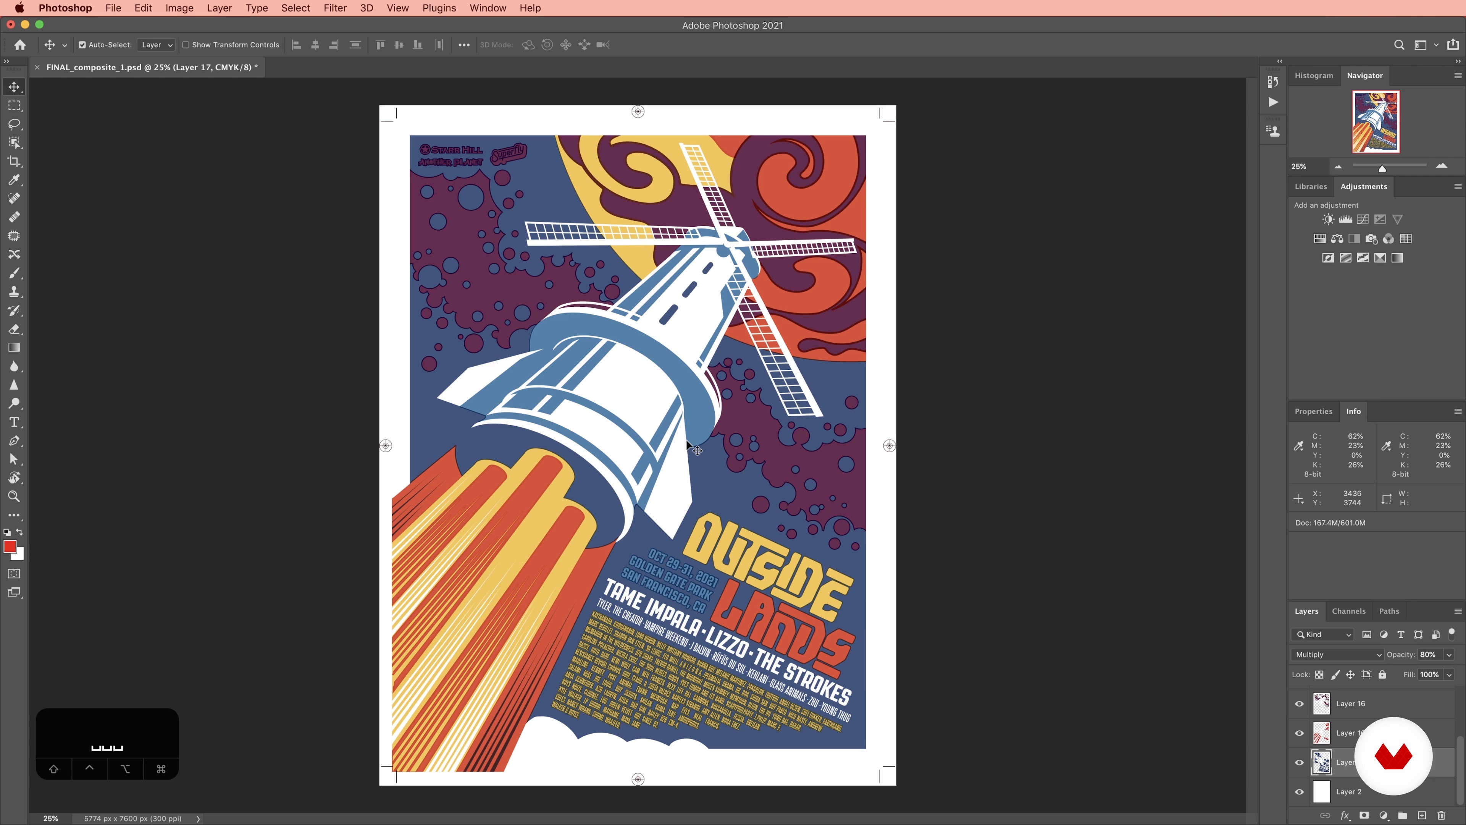Delete layer with the trash icon
The image size is (1466, 825).
pos(1441,815)
